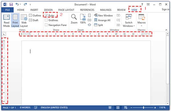
Task: Switch to Outline view
Action: [x=35, y=15]
